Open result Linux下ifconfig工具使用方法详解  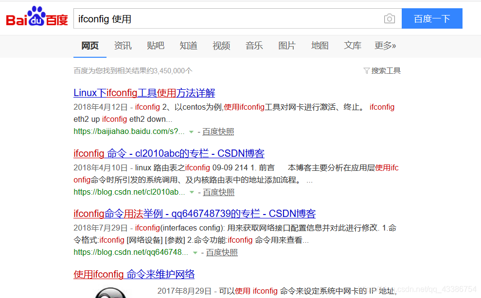pyautogui.click(x=144, y=93)
